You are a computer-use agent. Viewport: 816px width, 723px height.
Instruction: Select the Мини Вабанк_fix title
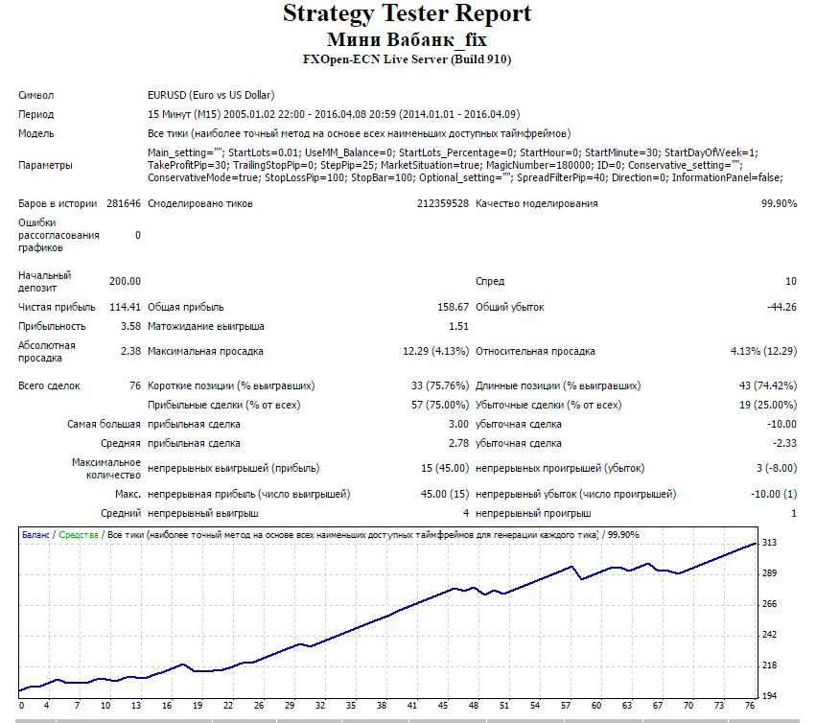[407, 39]
